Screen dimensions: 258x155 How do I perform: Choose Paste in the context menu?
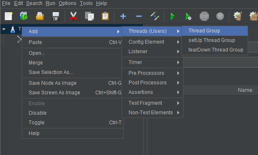pyautogui.click(x=72, y=42)
